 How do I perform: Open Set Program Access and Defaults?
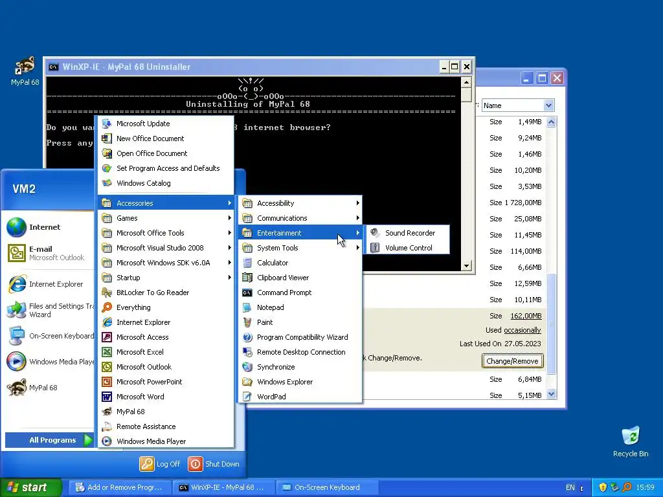pyautogui.click(x=166, y=168)
